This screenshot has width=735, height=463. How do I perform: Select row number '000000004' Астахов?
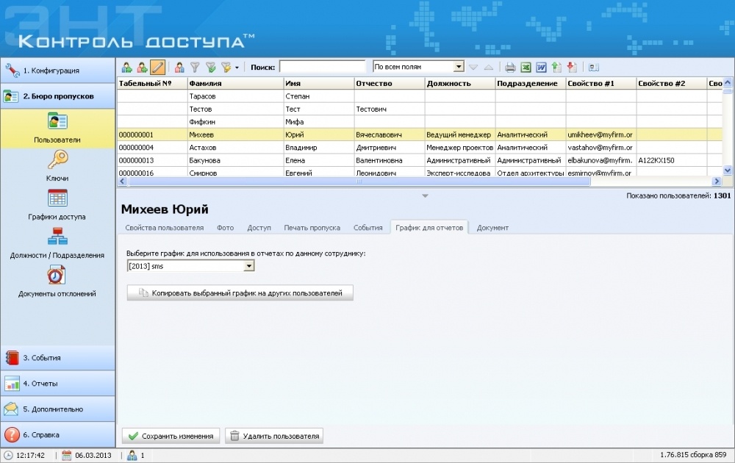152,147
